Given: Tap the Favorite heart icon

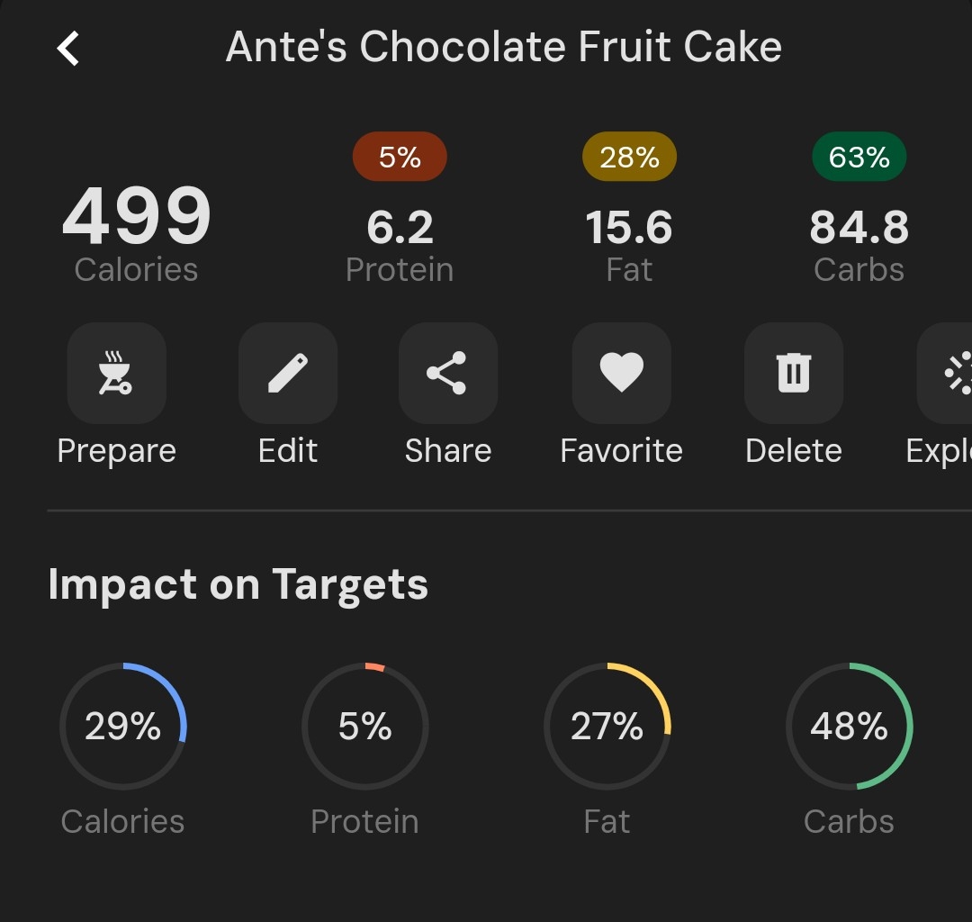Looking at the screenshot, I should click(x=621, y=373).
